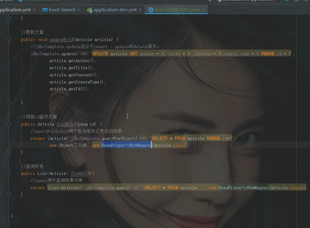Click the (List<Article>) cast in findAll
The height and width of the screenshot is (228, 310).
pyautogui.click(x=65, y=188)
